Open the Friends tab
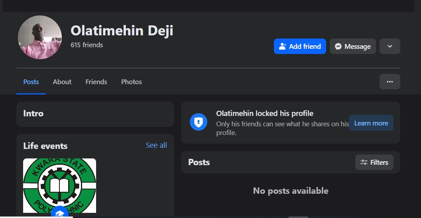The image size is (421, 218). coord(96,82)
